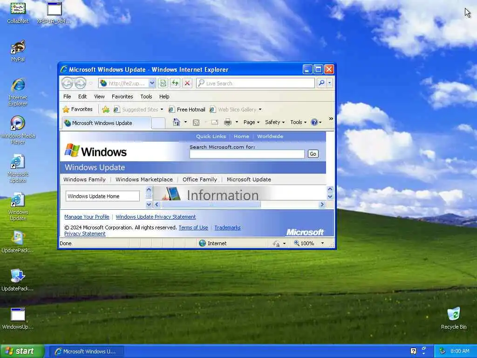Select the Microsoft Update desktop shortcut
477x358 pixels.
pyautogui.click(x=18, y=168)
